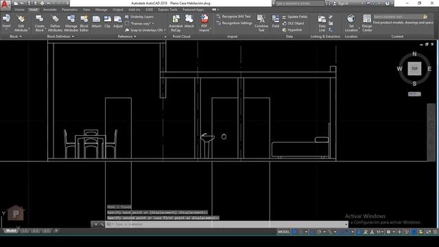Open the AutoCAD application menu logo
Image resolution: width=439 pixels, height=247 pixels.
[5, 5]
